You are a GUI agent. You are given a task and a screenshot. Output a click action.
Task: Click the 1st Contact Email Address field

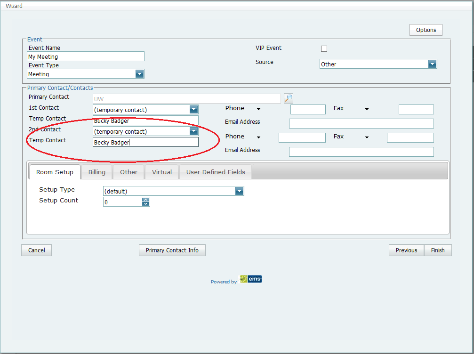(x=361, y=123)
